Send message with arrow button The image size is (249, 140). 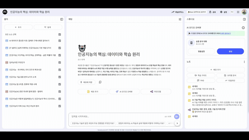(176, 116)
